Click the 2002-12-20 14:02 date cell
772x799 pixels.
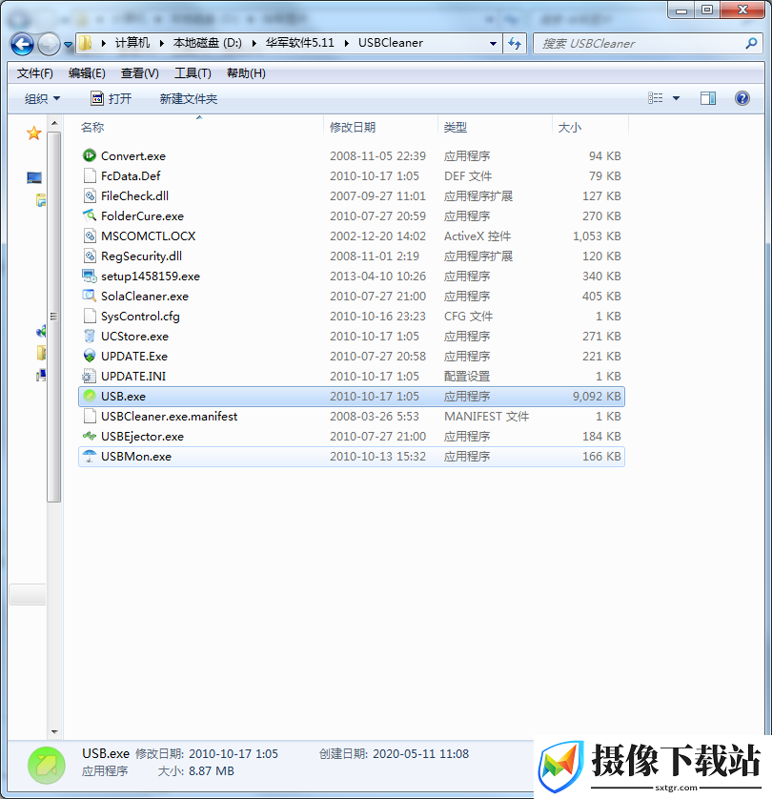[377, 236]
